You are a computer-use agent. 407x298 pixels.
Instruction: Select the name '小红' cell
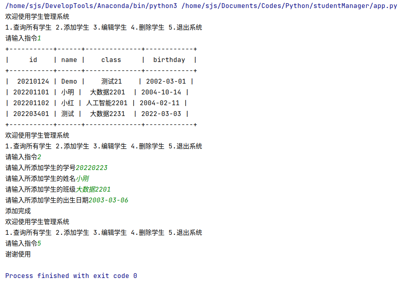[x=68, y=103]
